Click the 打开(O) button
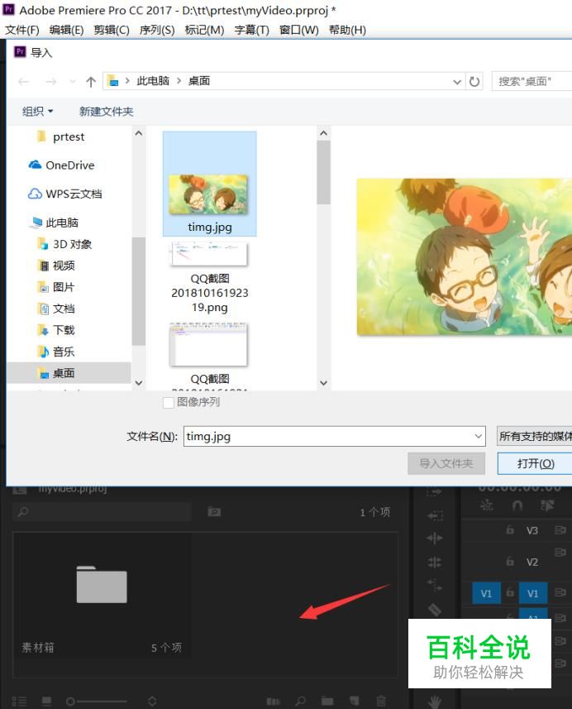The height and width of the screenshot is (709, 572). coord(535,463)
